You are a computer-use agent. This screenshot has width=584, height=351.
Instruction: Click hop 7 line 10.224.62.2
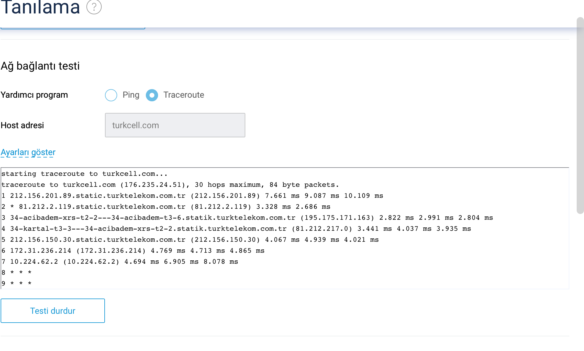point(120,262)
